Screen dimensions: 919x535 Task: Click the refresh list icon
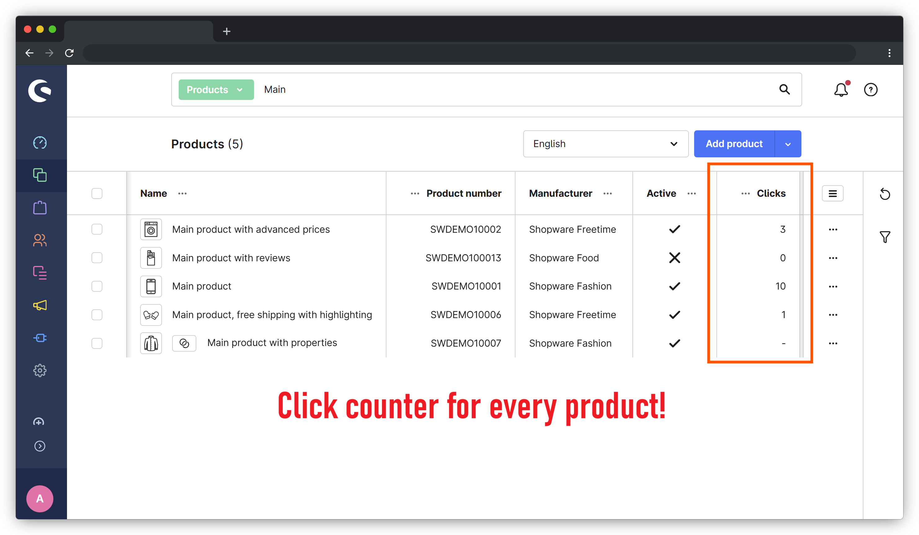885,194
